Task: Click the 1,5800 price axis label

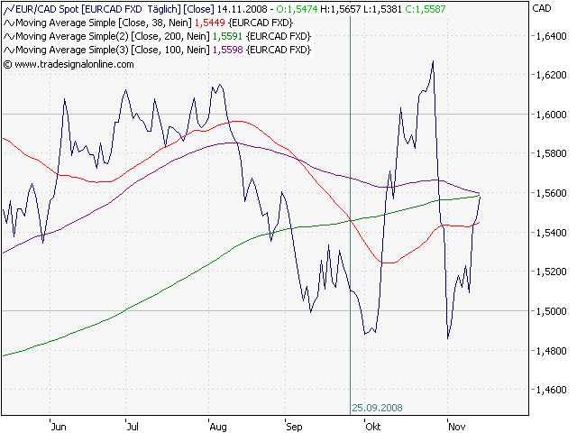Action: pyautogui.click(x=551, y=153)
